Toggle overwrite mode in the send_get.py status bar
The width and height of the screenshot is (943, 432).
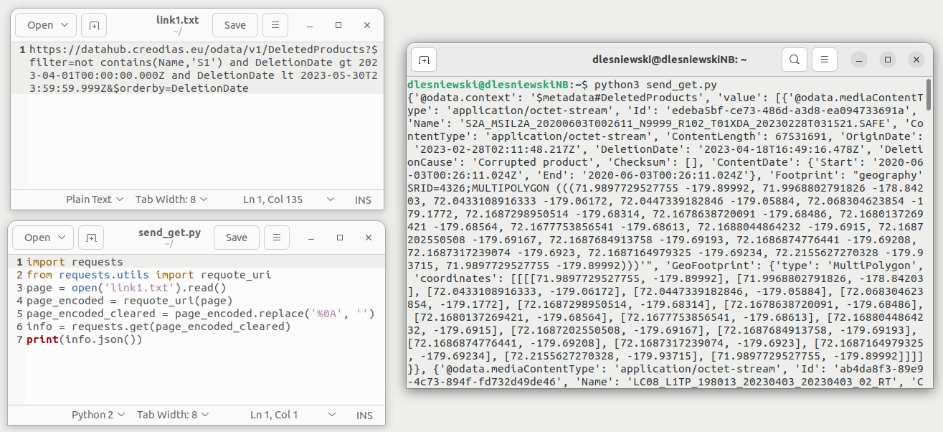coord(364,415)
